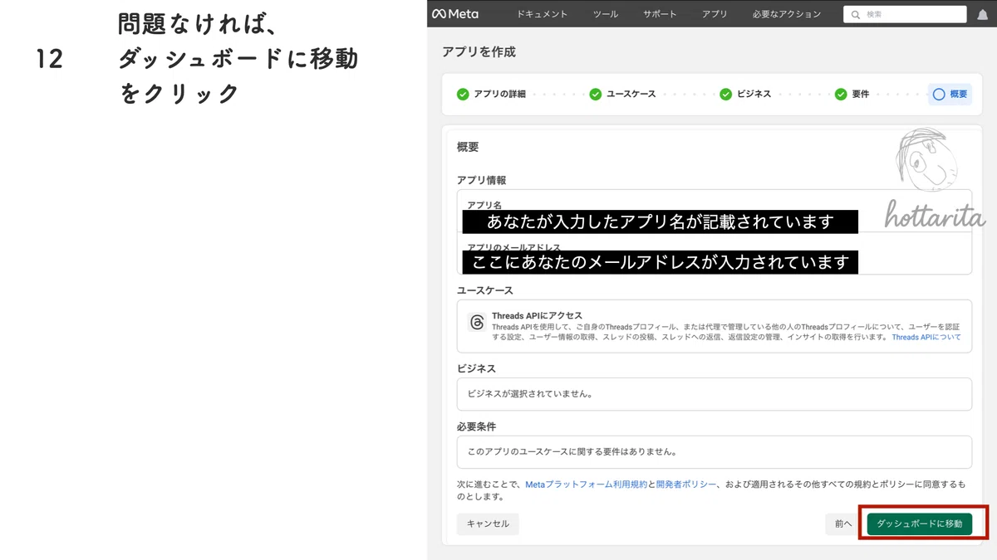Click the green checkmark beside アプリの詳細
The image size is (997, 560).
[x=463, y=94]
